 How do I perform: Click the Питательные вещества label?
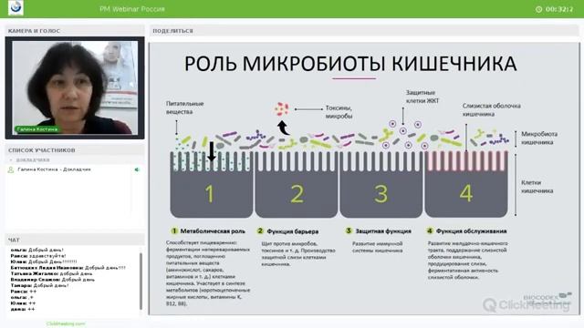click(x=184, y=108)
